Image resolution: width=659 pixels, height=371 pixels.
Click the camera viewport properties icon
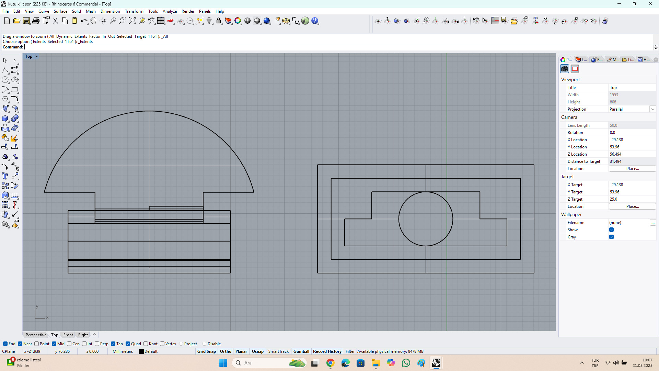[565, 69]
